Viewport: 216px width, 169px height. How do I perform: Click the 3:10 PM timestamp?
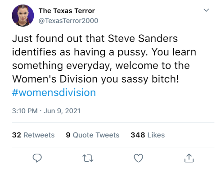pyautogui.click(x=25, y=111)
